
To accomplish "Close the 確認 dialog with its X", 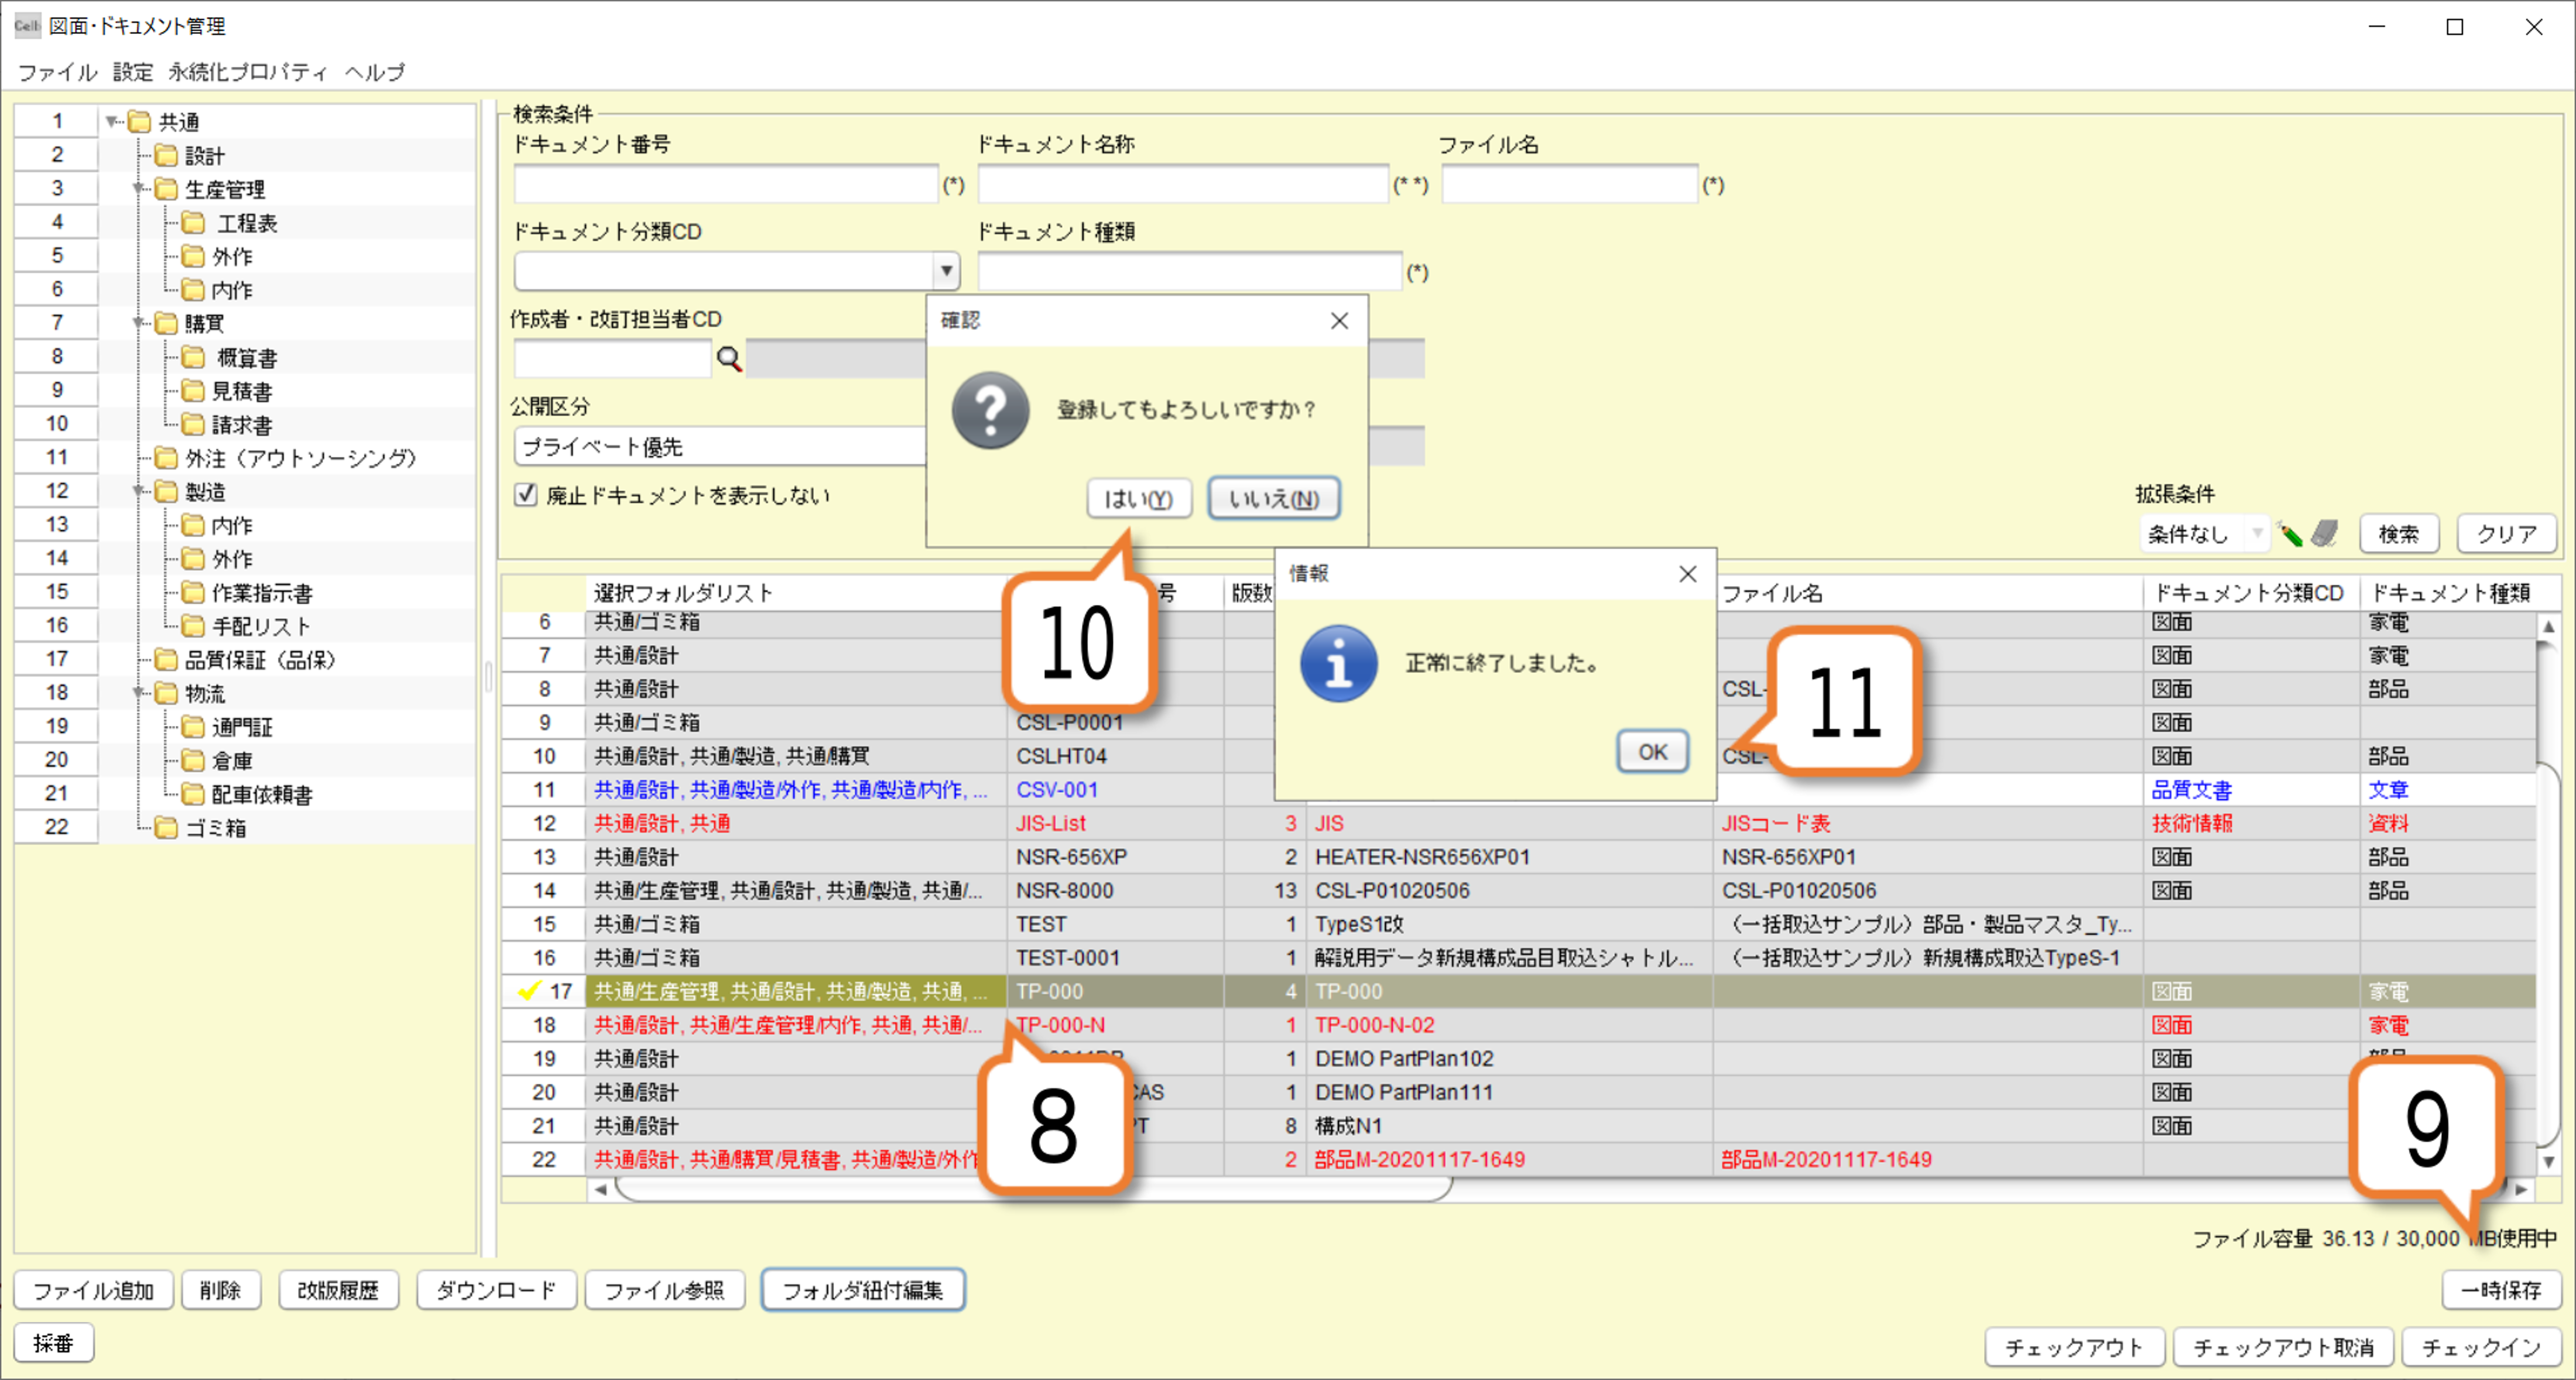I will tap(1339, 321).
